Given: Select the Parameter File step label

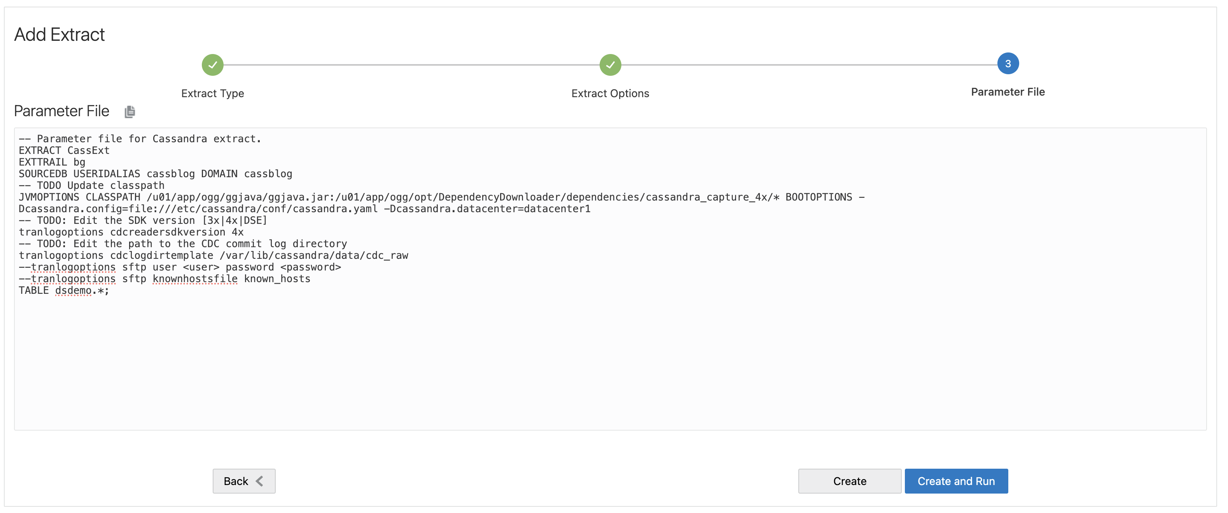Looking at the screenshot, I should pos(1007,92).
